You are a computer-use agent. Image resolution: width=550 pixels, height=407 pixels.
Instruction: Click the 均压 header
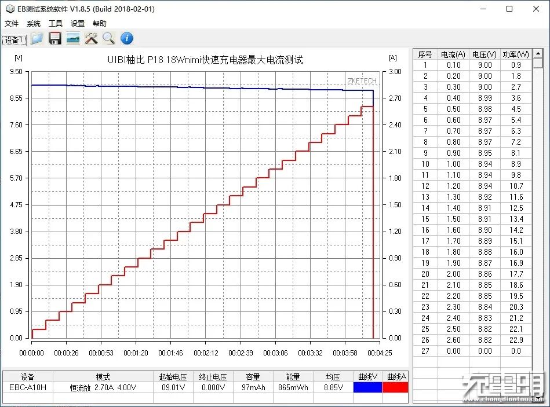(x=333, y=377)
